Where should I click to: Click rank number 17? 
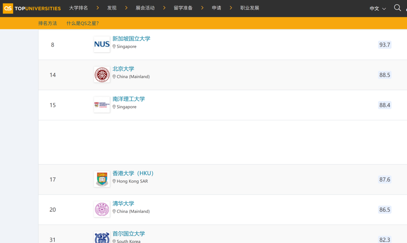53,180
